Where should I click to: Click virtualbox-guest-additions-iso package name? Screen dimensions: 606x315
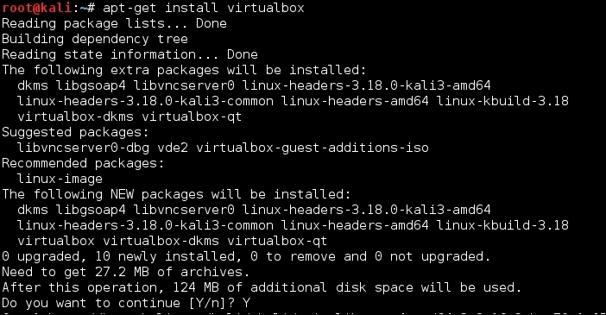(312, 148)
